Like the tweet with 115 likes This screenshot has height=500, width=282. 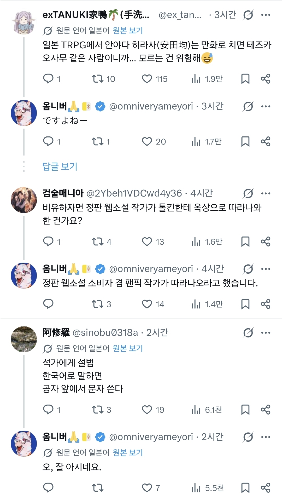click(x=147, y=79)
